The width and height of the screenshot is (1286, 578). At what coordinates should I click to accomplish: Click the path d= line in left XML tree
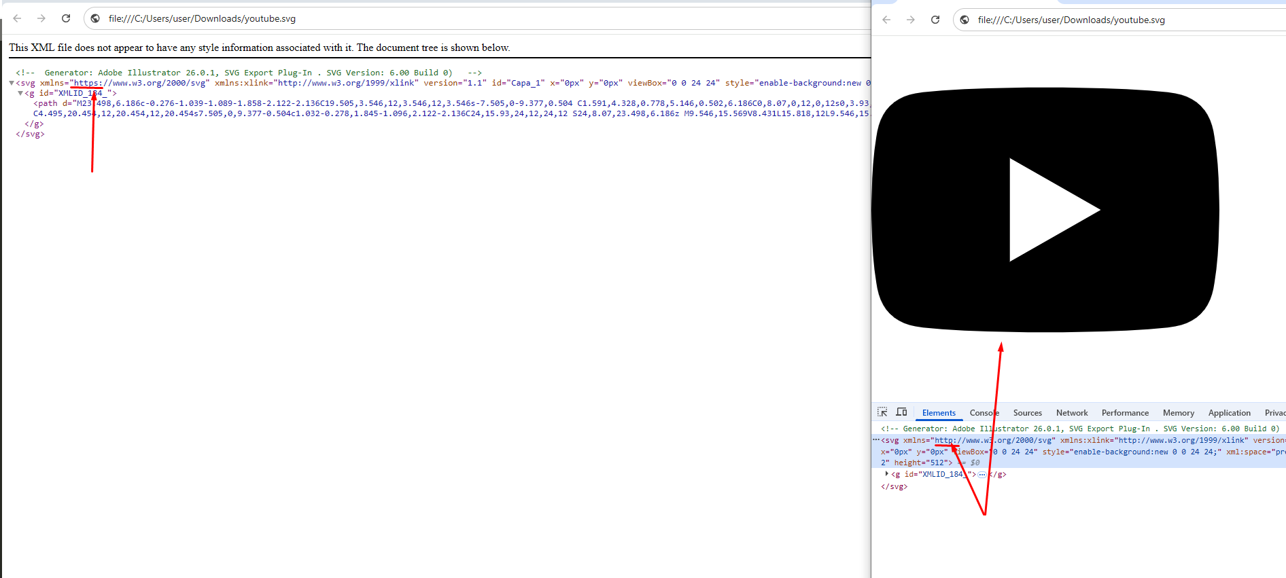(451, 109)
